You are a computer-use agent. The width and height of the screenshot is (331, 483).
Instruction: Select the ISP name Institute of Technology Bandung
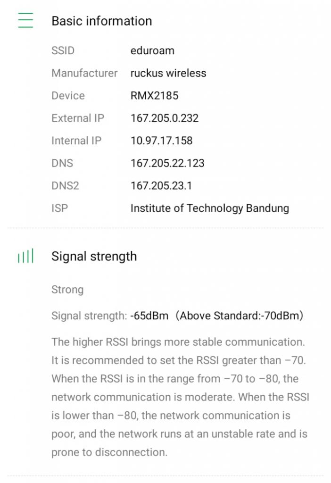click(209, 208)
